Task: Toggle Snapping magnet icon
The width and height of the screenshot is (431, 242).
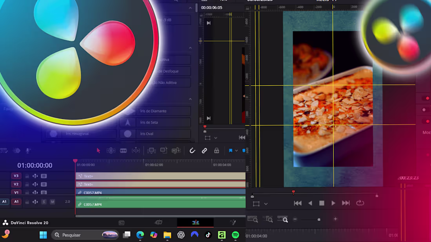Action: coord(192,151)
